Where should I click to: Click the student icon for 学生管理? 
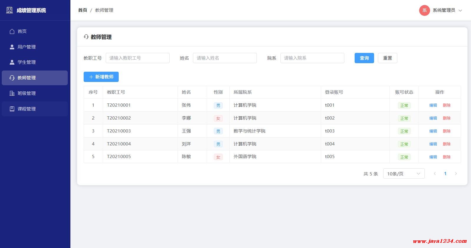[x=12, y=62]
